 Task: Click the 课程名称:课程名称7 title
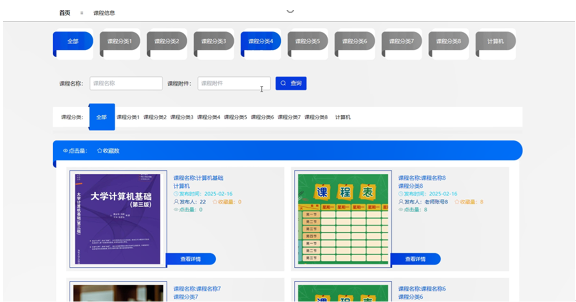click(x=197, y=289)
